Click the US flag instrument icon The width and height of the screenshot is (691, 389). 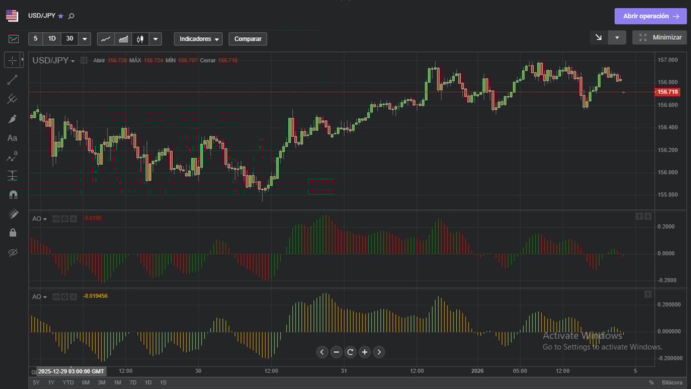pyautogui.click(x=12, y=16)
